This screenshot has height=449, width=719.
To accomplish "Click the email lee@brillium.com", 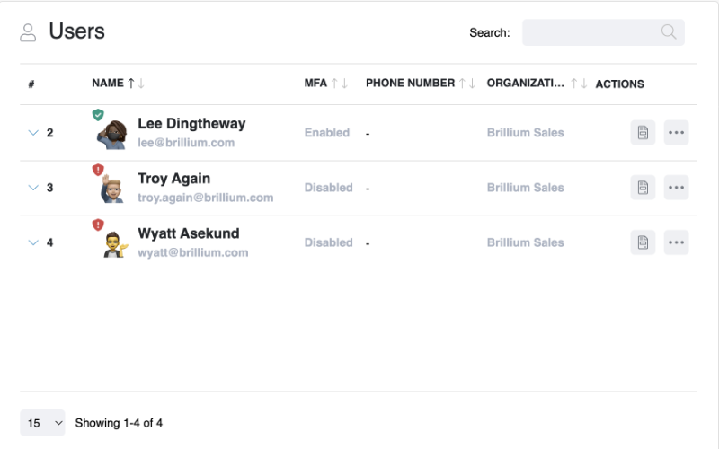I will [x=186, y=143].
